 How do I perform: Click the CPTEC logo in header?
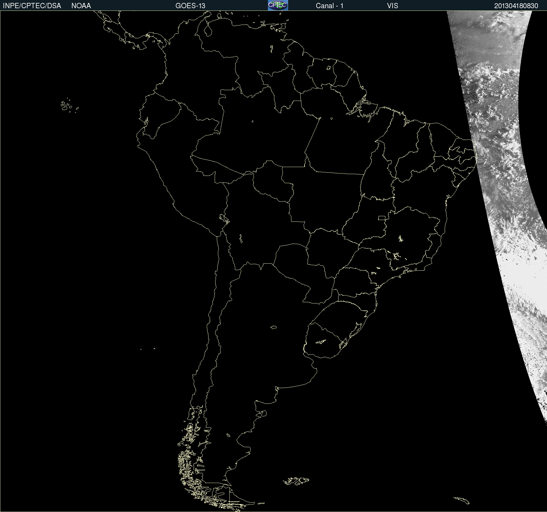278,5
